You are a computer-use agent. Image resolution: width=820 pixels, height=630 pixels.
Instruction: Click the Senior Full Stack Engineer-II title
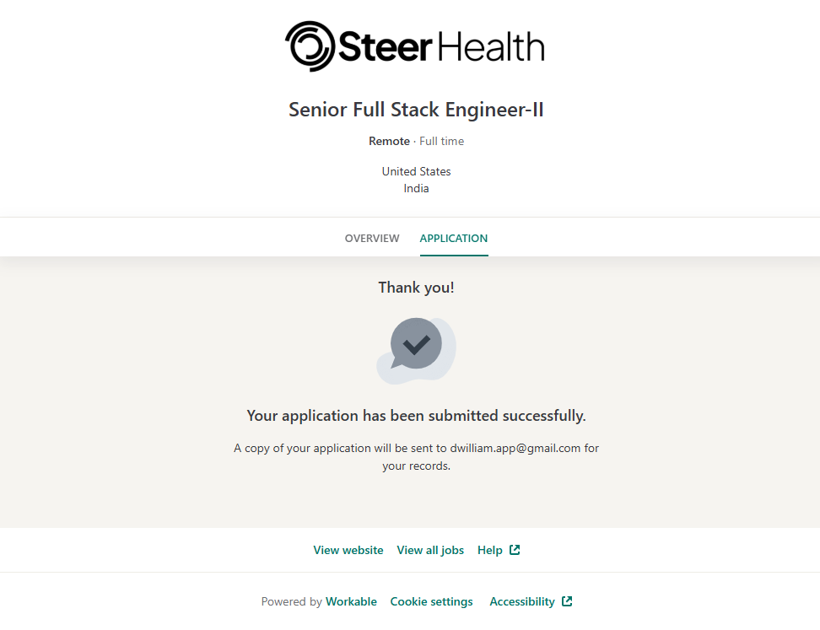point(416,110)
